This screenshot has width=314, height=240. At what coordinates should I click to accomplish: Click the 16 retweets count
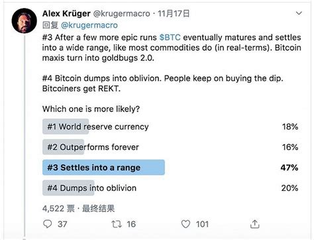[x=131, y=224]
